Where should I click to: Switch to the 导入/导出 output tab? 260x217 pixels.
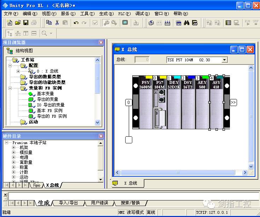tap(68, 203)
